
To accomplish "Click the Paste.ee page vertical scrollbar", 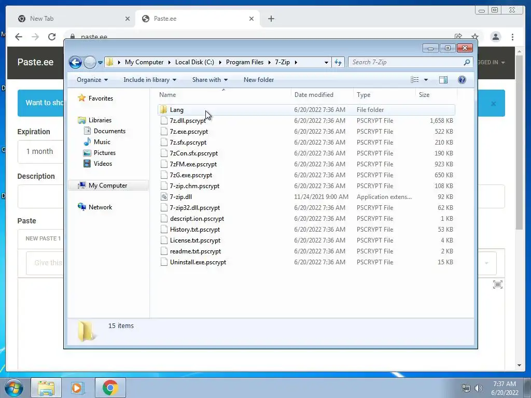I will click(519, 142).
